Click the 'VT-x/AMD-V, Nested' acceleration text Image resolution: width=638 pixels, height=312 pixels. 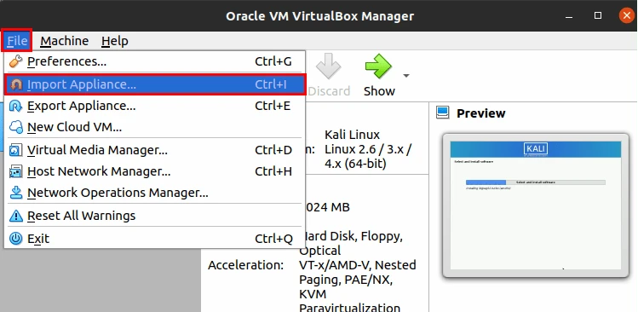pyautogui.click(x=358, y=265)
